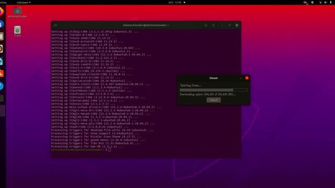Click the 'Processing triggers for man-db' line
Viewport: 335px width, 188px height.
tap(87, 147)
